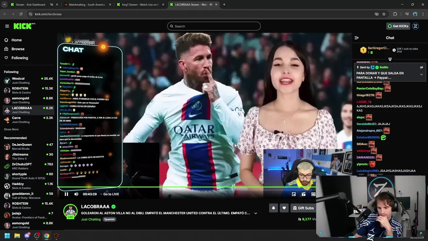Bookmark this page with star icon

(384, 14)
